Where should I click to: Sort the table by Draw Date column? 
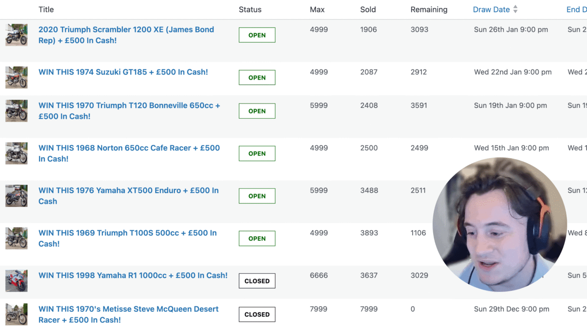pos(491,10)
